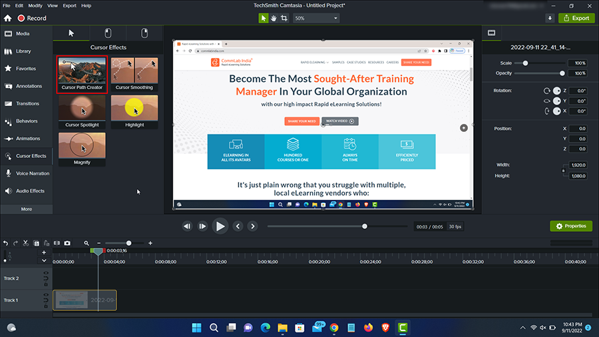599x337 pixels.
Task: Open the File menu
Action: (7, 6)
